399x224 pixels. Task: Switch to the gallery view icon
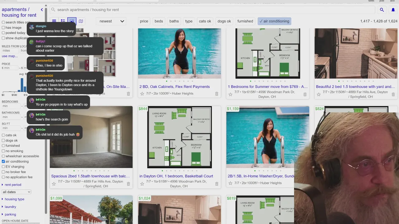coord(72,21)
